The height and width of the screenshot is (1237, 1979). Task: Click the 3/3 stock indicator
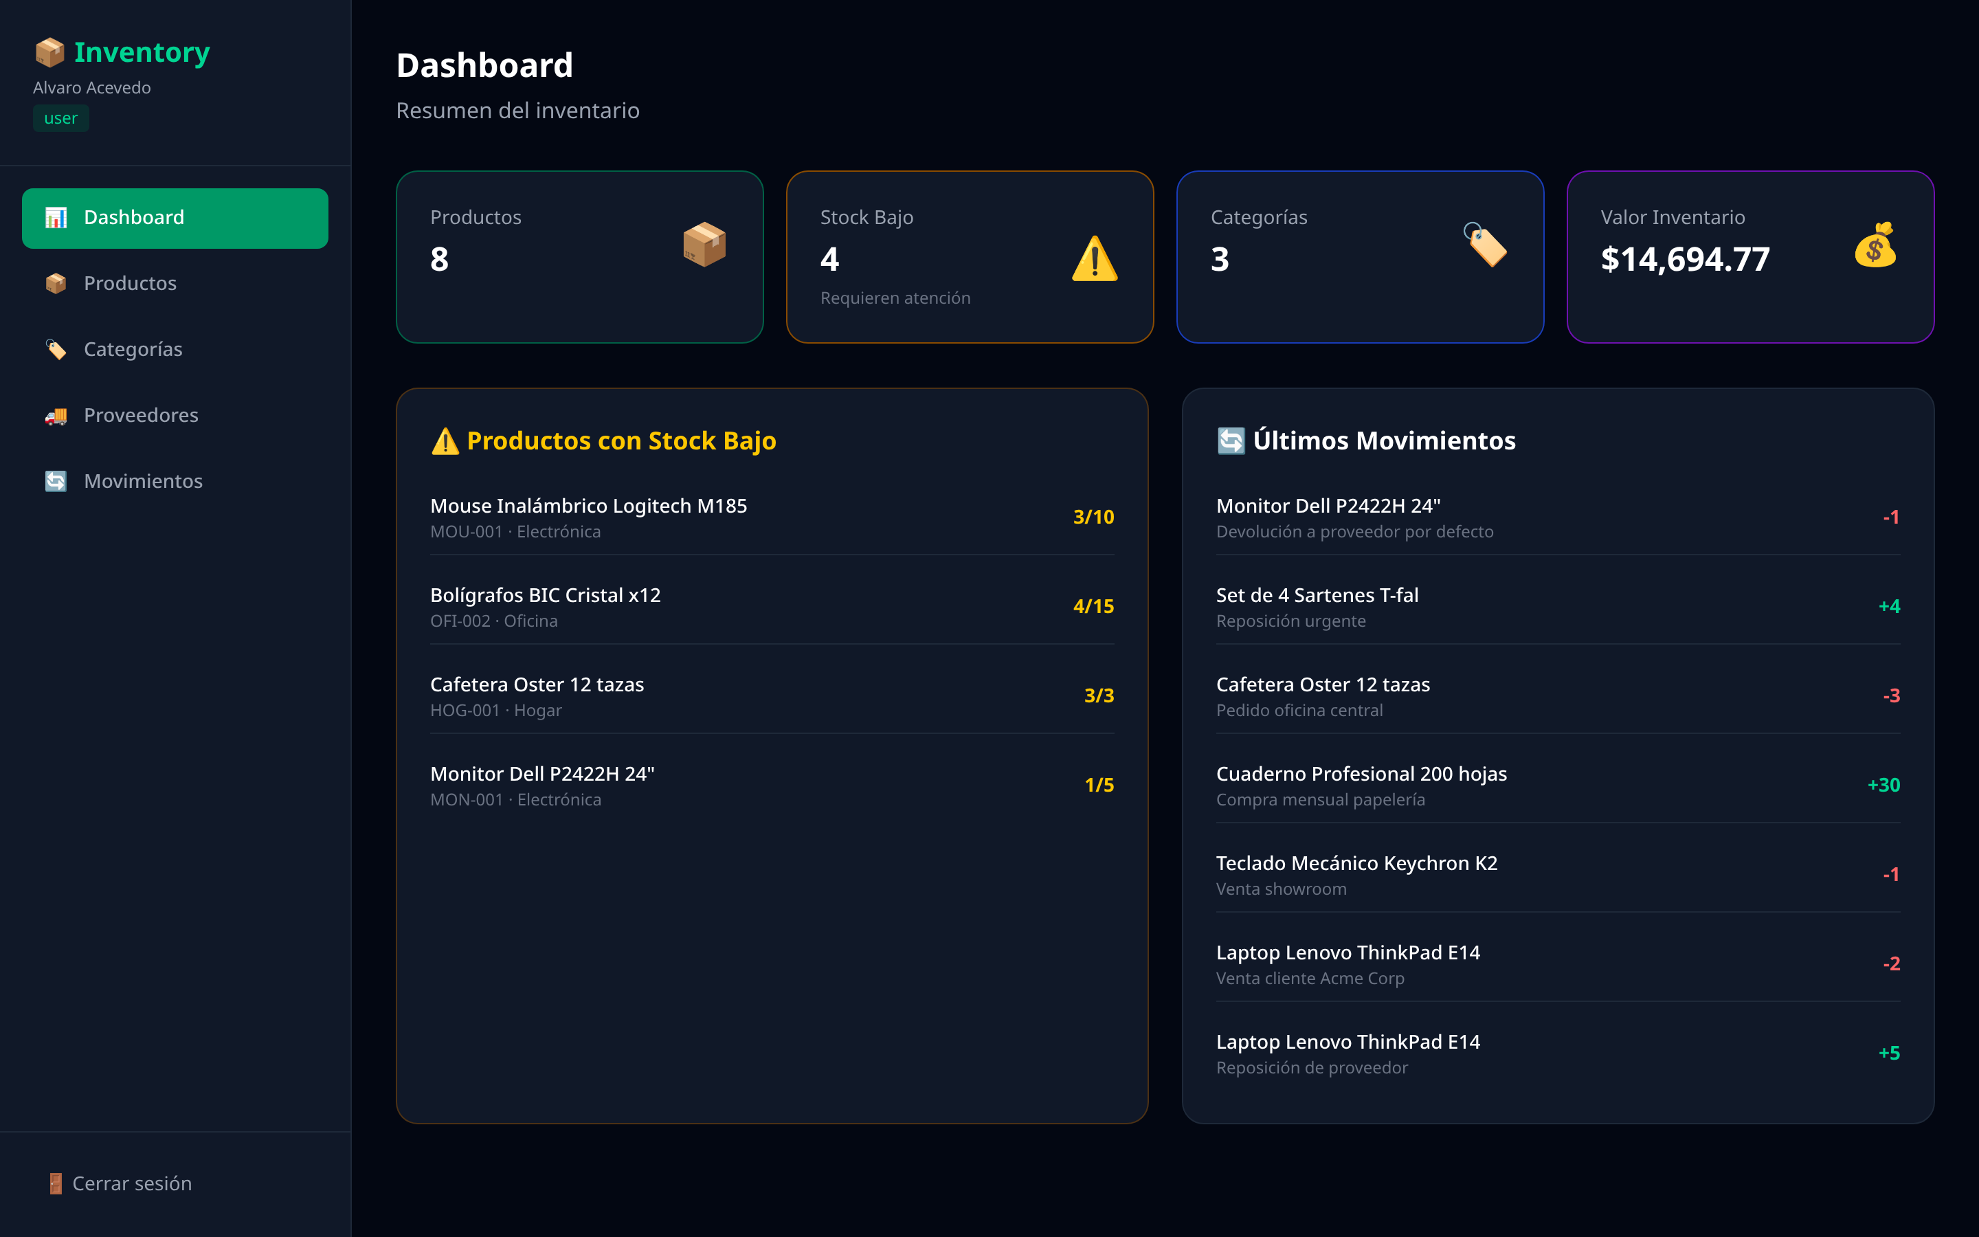tap(1099, 695)
